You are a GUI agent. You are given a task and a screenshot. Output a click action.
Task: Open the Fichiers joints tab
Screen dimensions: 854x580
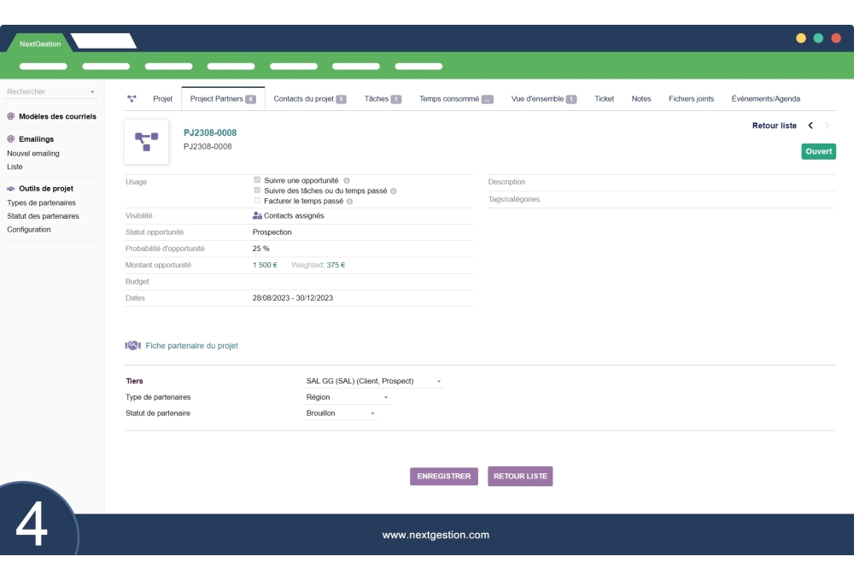click(x=691, y=98)
